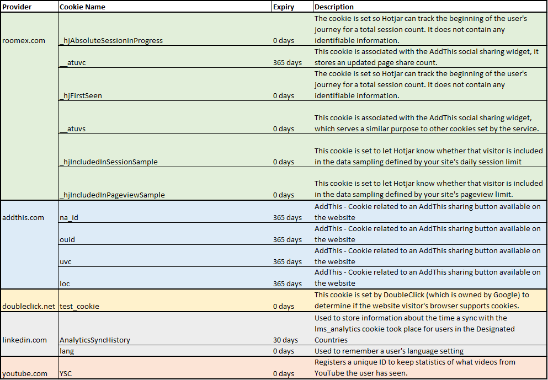Image resolution: width=548 pixels, height=380 pixels.
Task: Select the test_cookie cookie name cell
Action: click(x=165, y=301)
